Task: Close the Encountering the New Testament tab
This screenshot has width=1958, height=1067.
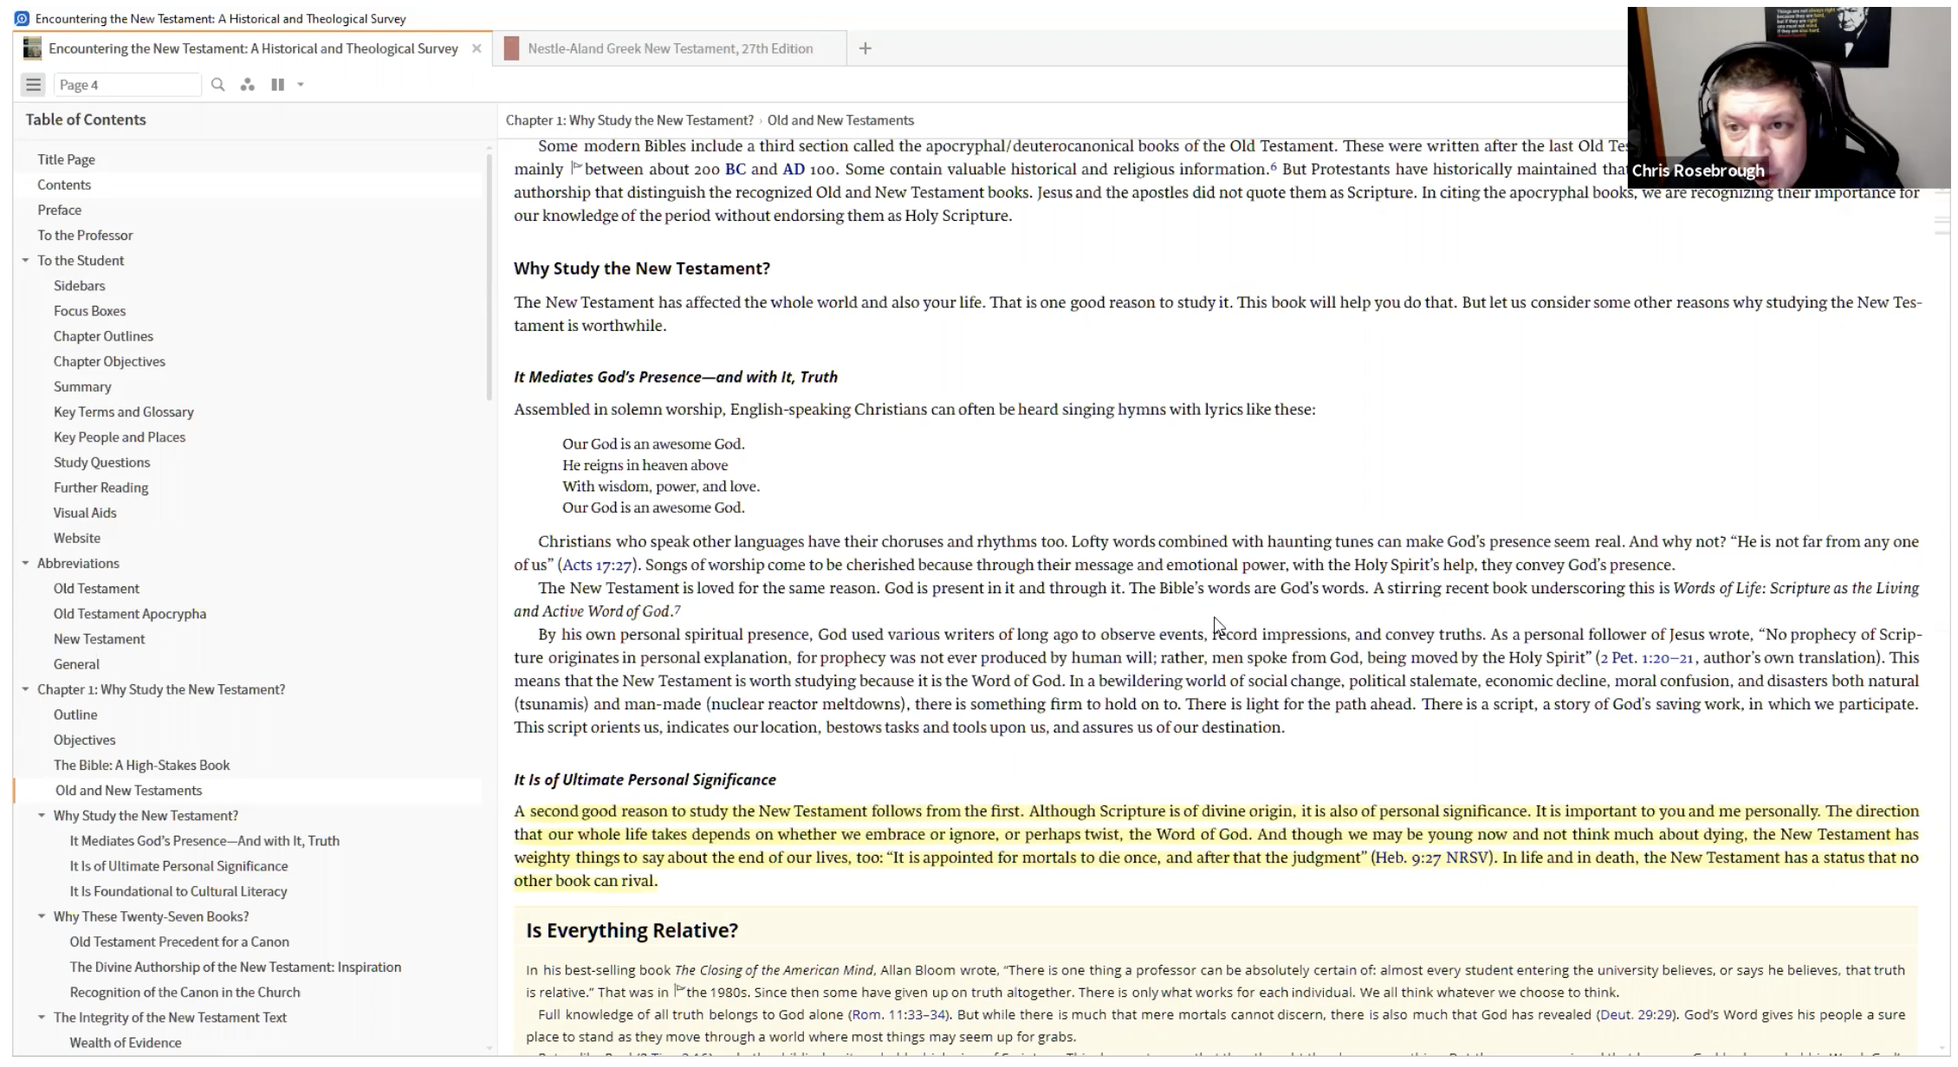Action: tap(477, 48)
